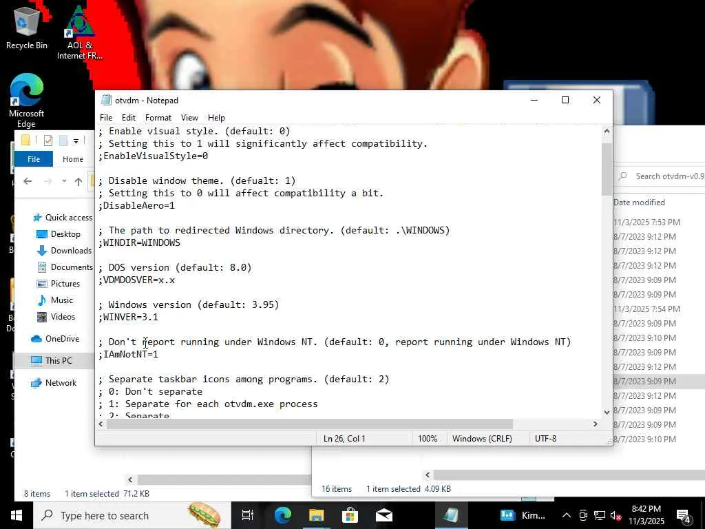Open AOL & Internet FR... desktop shortcut
705x529 pixels.
pyautogui.click(x=80, y=32)
